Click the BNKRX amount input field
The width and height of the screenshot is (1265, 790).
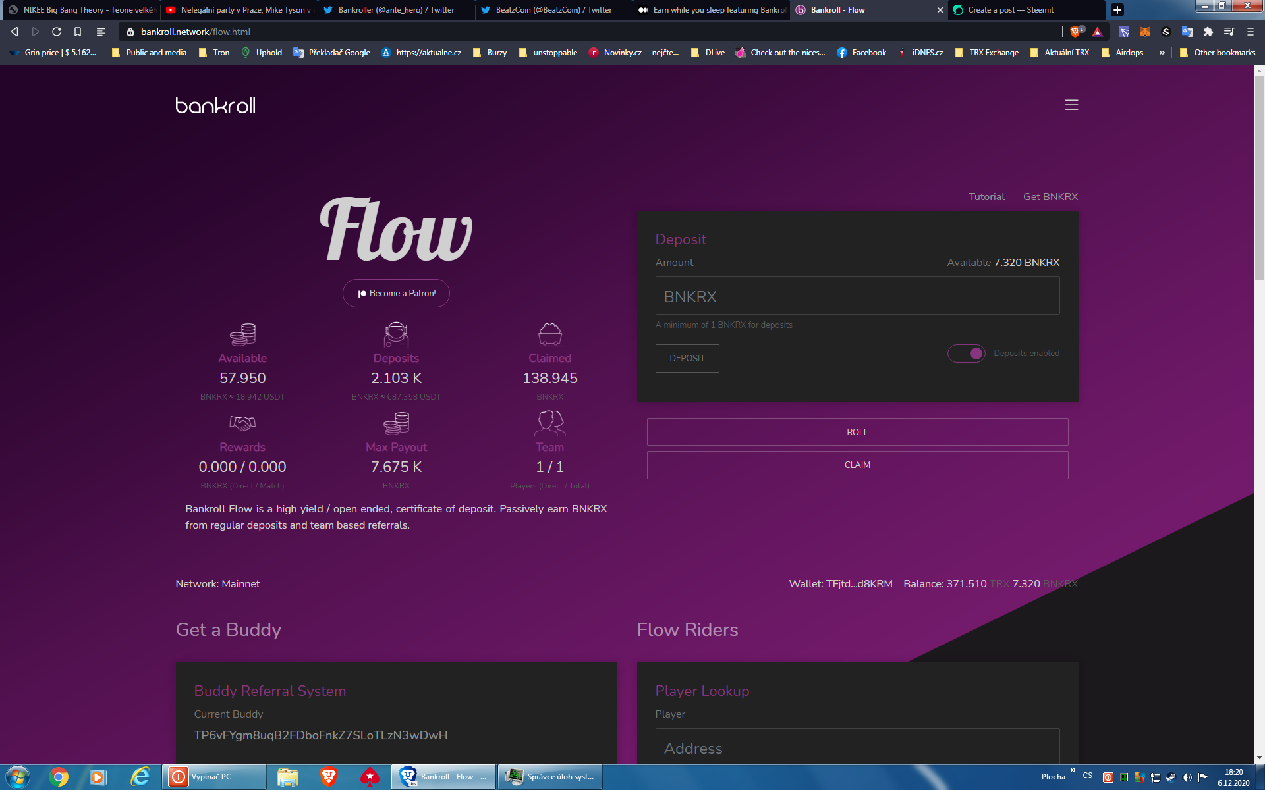coord(857,296)
